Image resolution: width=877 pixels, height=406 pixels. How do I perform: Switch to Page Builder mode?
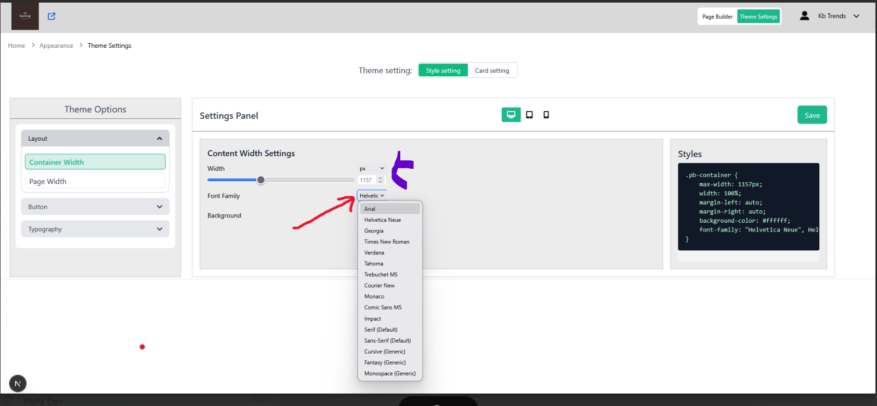[x=717, y=17]
